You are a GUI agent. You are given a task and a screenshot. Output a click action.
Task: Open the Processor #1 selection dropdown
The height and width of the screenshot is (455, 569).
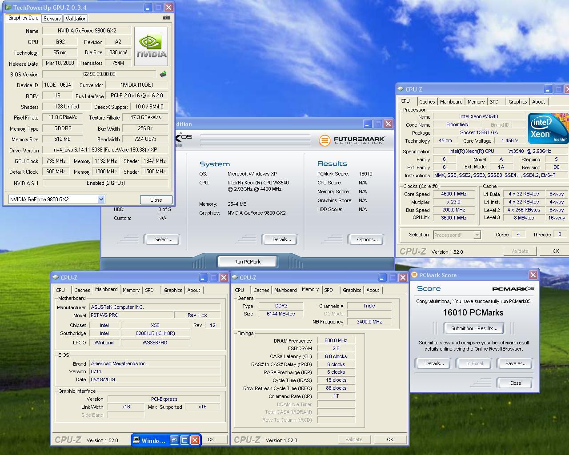pos(477,235)
